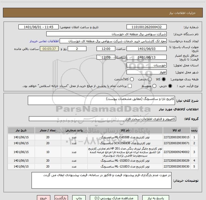The image size is (206, 200).
Task: Click quantity 10 in row 3
Action: [x=48, y=152]
